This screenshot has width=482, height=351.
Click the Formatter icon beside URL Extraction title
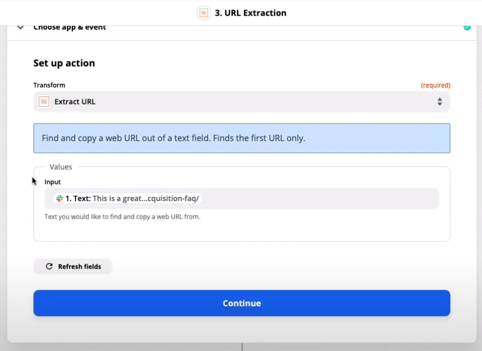(x=204, y=13)
